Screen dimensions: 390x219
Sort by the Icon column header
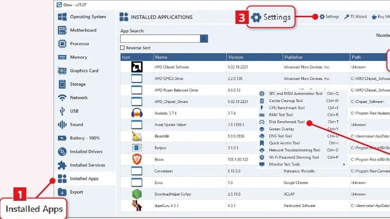point(137,57)
